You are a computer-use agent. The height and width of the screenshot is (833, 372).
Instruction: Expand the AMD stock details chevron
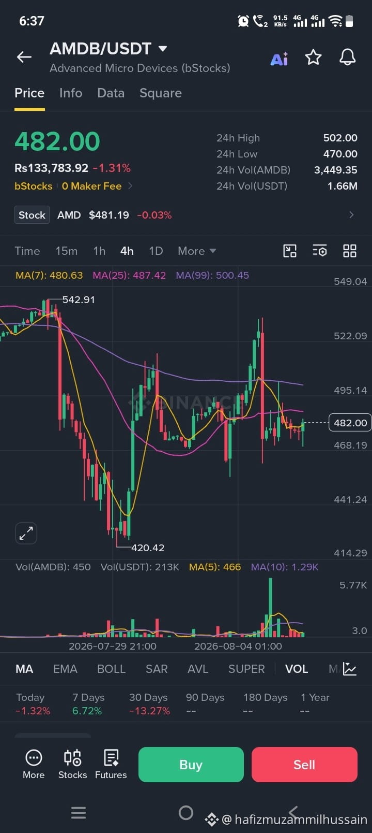click(x=351, y=215)
